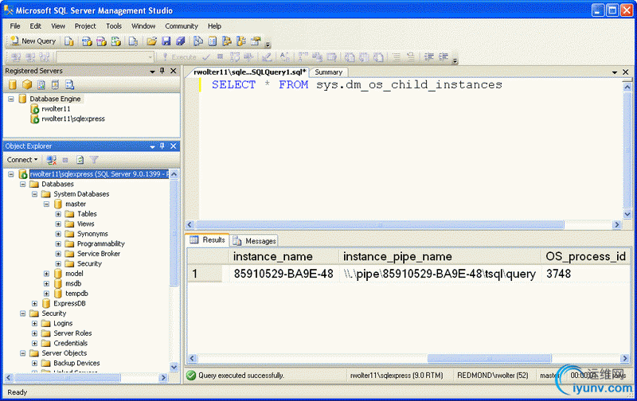The height and width of the screenshot is (401, 637).
Task: Select the tempdb database node
Action: point(76,294)
